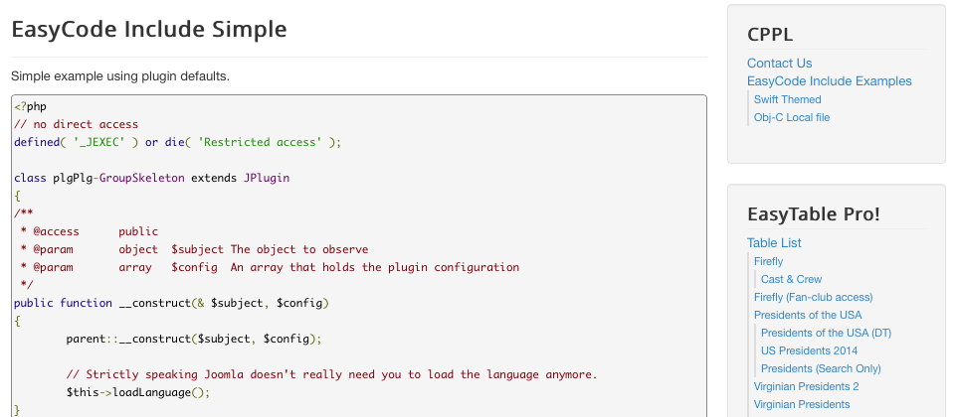Select the Swift Themed submenu link
Viewport: 955px width, 417px height.
click(x=787, y=99)
